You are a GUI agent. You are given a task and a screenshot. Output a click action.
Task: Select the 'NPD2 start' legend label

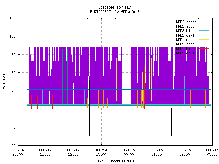tap(186, 22)
